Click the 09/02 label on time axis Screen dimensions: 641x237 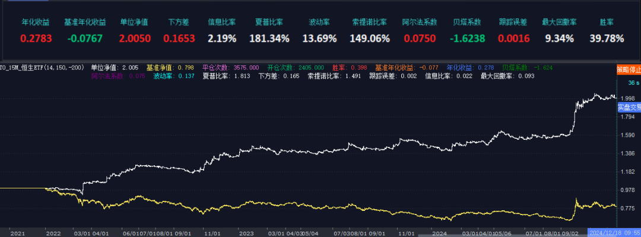571,233
